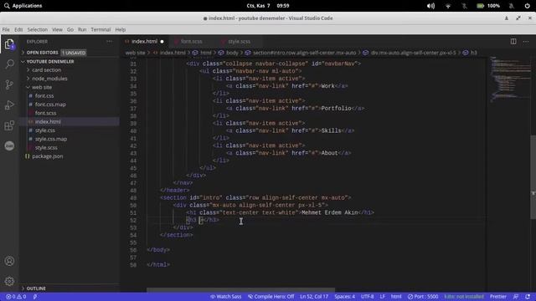The width and height of the screenshot is (536, 301).
Task: Click the section#intro breadcrumb segment
Action: click(x=304, y=53)
